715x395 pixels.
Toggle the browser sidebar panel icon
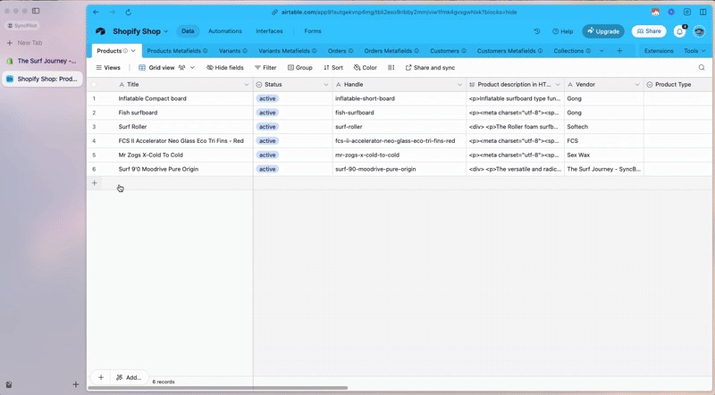click(36, 11)
